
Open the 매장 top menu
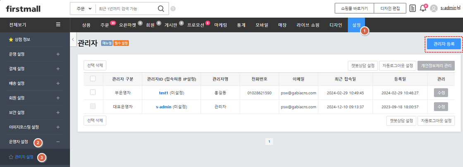tap(282, 25)
